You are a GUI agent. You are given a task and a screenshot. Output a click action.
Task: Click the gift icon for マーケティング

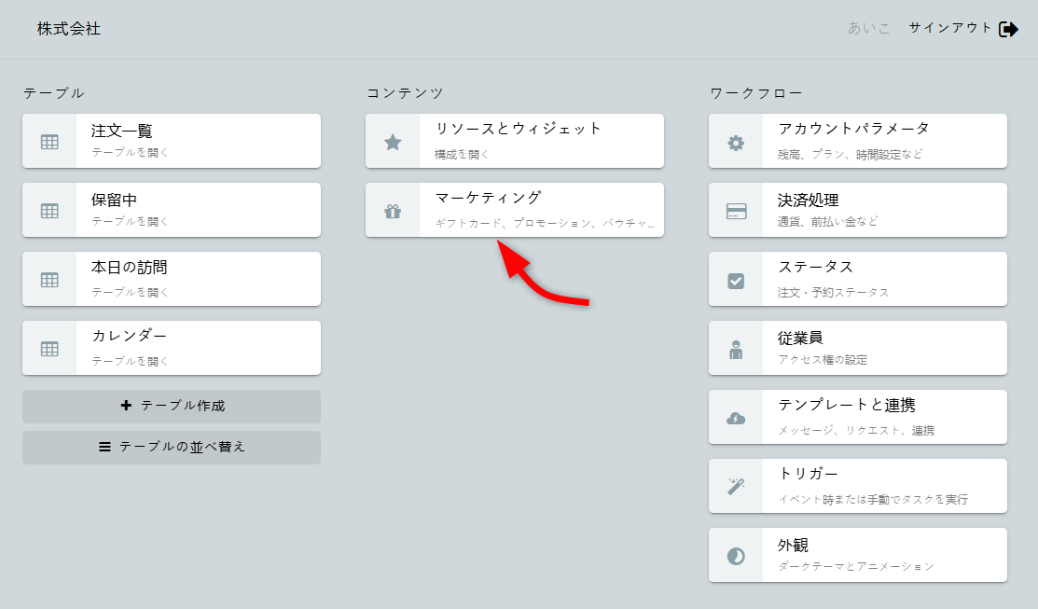point(393,211)
